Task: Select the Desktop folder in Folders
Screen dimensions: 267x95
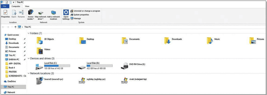Action: click(87, 41)
